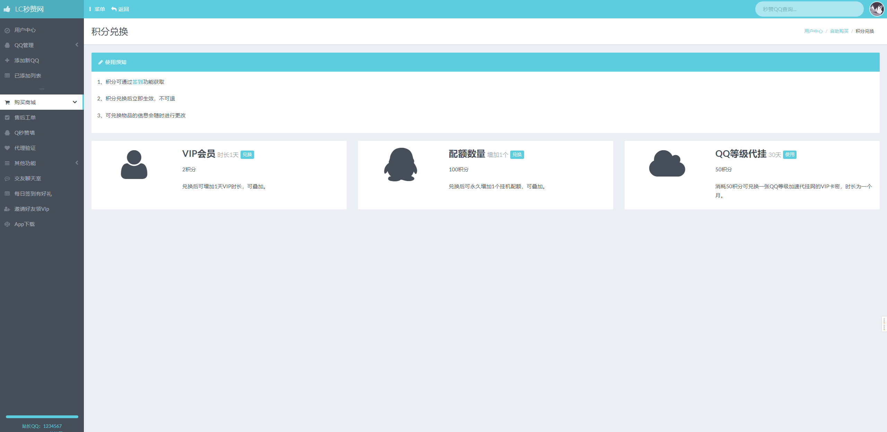The width and height of the screenshot is (887, 432).
Task: Click the 使用 button for QQ等级代挂
Action: [790, 155]
